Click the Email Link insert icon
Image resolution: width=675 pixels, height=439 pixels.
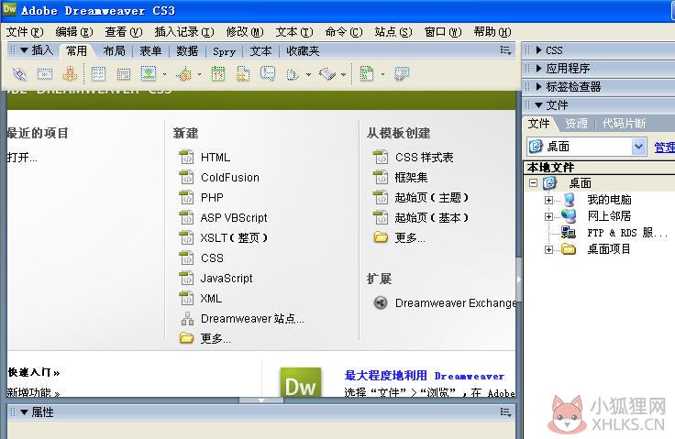(45, 74)
